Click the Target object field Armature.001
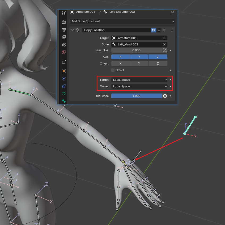The height and width of the screenshot is (225, 225). pos(137,38)
